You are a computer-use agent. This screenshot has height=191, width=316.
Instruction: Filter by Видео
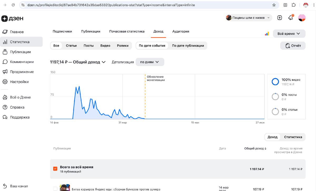(x=105, y=46)
